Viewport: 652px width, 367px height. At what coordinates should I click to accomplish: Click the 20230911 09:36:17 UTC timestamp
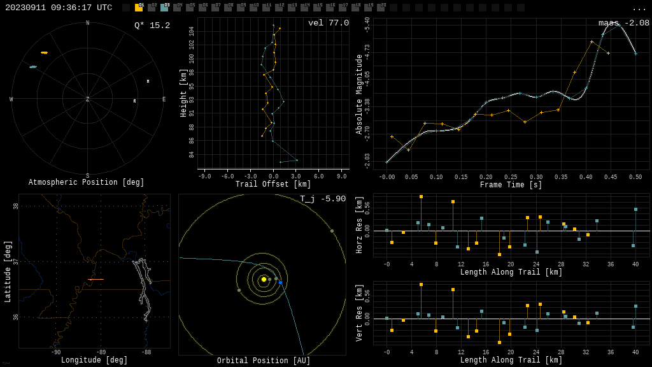pos(59,8)
